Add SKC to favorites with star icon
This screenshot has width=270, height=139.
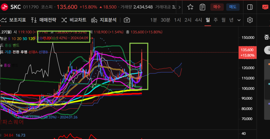pos(190,7)
